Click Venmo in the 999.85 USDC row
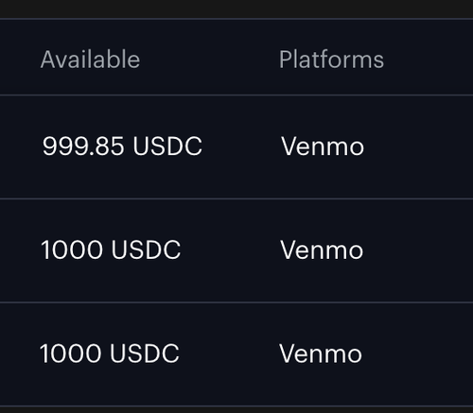The width and height of the screenshot is (473, 413). [x=323, y=146]
